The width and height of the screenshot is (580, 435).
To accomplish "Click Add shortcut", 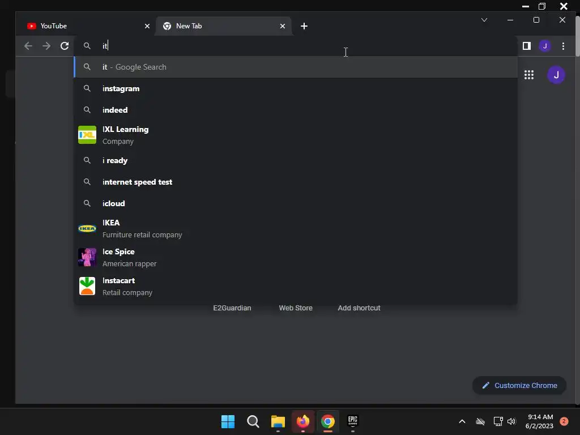I will (359, 308).
